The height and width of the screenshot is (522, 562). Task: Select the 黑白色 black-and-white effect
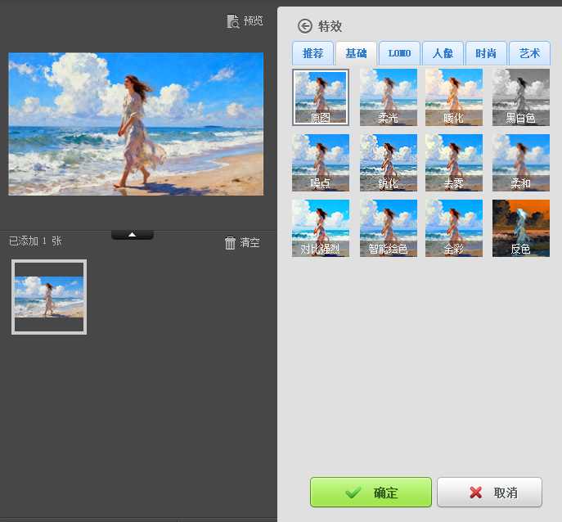pos(521,97)
